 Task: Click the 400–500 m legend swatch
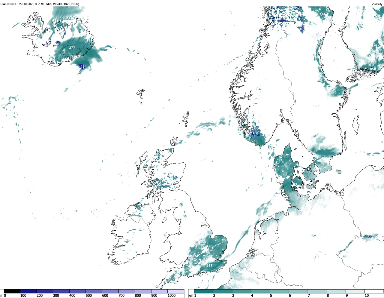tap(77, 291)
